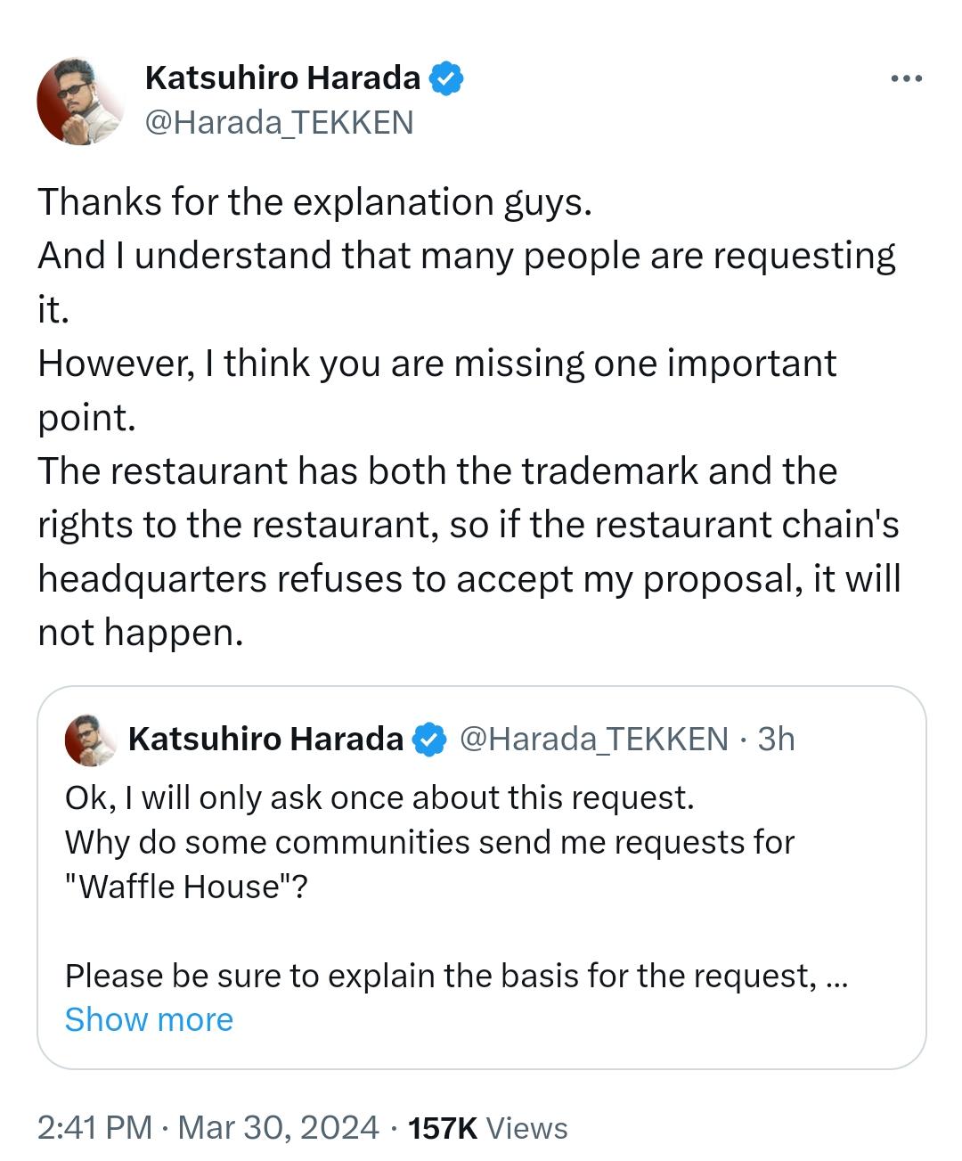The width and height of the screenshot is (962, 1161).
Task: Click the "headquarters refuses to accept my proposal" line
Action: [x=469, y=579]
